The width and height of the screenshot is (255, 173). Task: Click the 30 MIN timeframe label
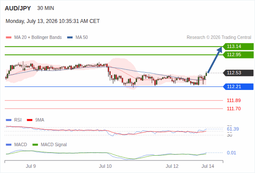45,8
